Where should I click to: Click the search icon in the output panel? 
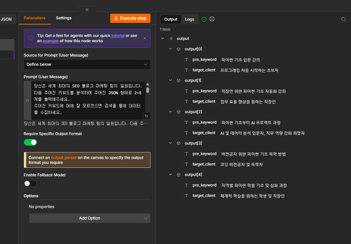(343, 19)
